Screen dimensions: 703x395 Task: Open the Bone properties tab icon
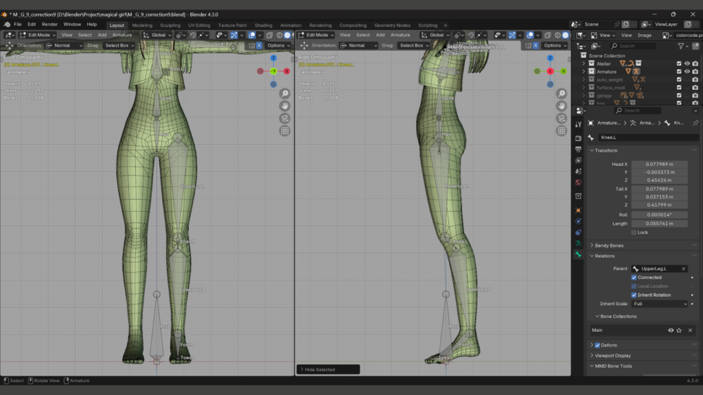coord(579,254)
